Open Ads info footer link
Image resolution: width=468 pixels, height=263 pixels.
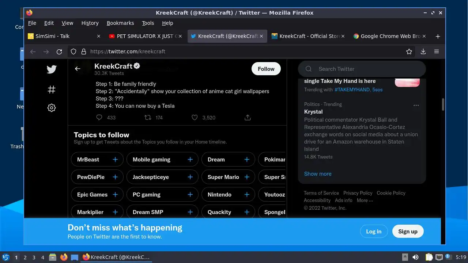[x=344, y=200]
